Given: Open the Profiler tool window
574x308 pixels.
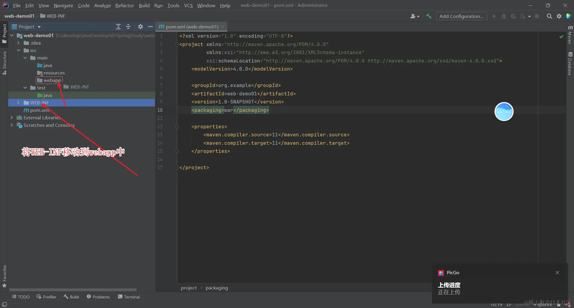Looking at the screenshot, I should click(x=46, y=297).
